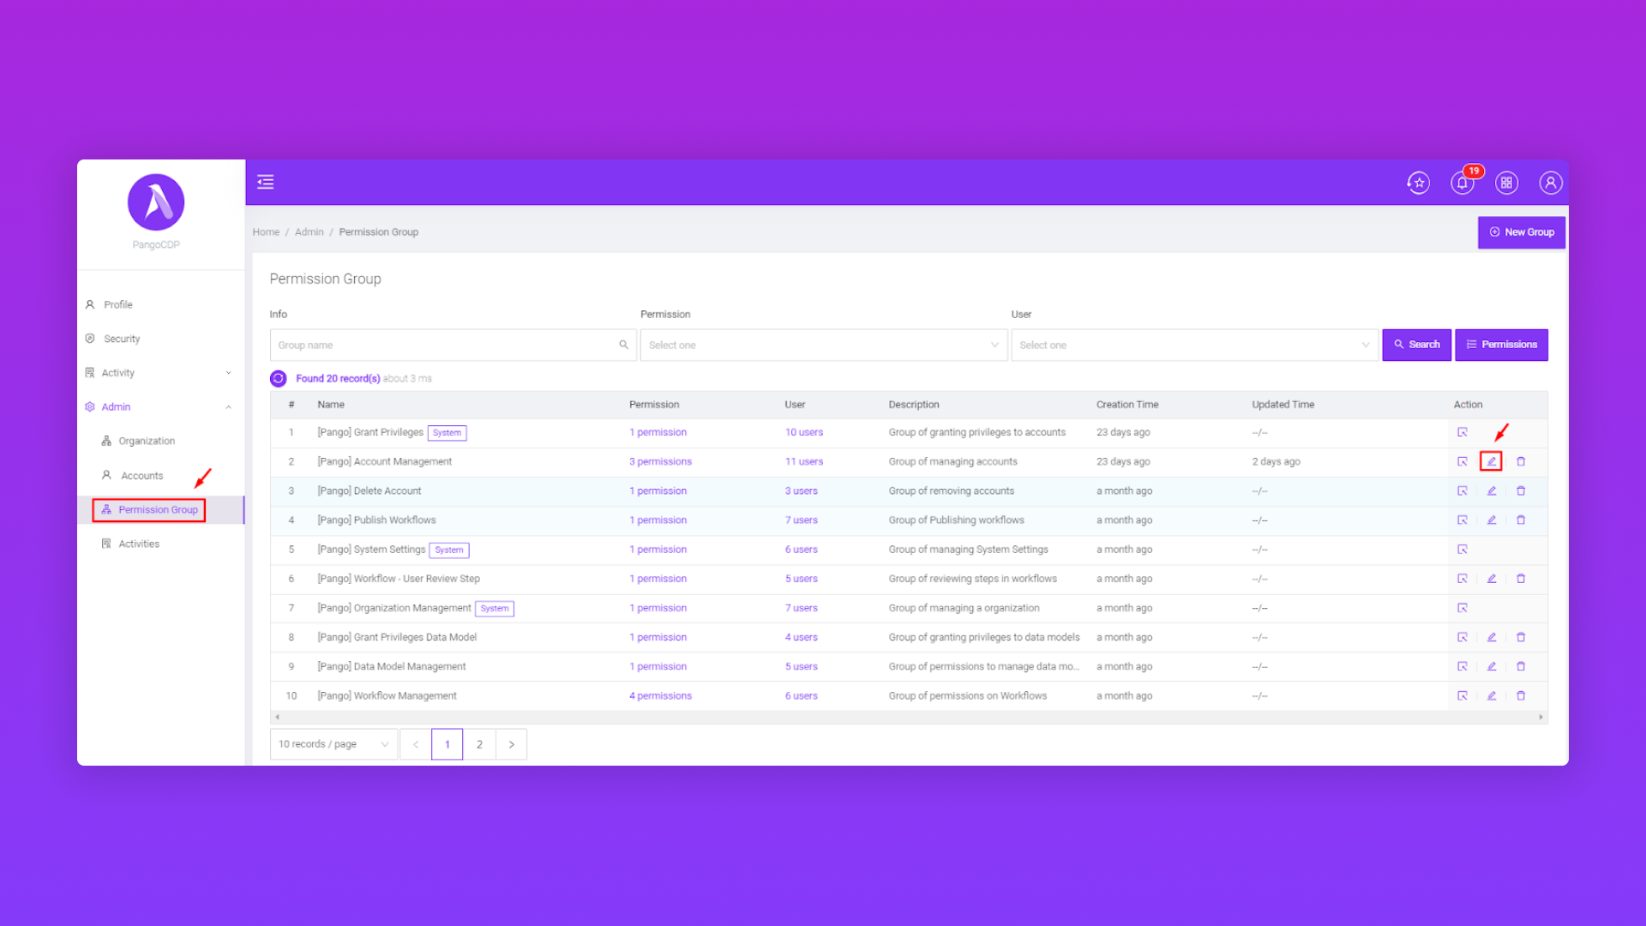Collapse sidebar with hamburger menu icon
The image size is (1646, 926).
(x=266, y=182)
